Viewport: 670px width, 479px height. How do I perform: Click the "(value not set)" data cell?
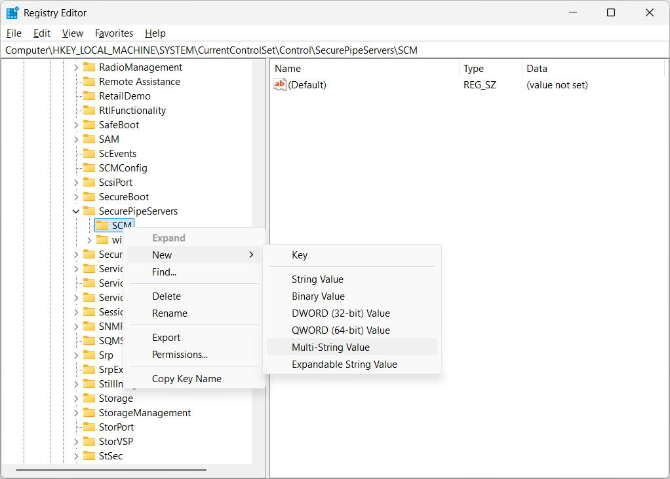pos(557,85)
